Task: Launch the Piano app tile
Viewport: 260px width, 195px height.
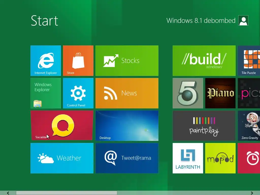Action: click(x=220, y=93)
